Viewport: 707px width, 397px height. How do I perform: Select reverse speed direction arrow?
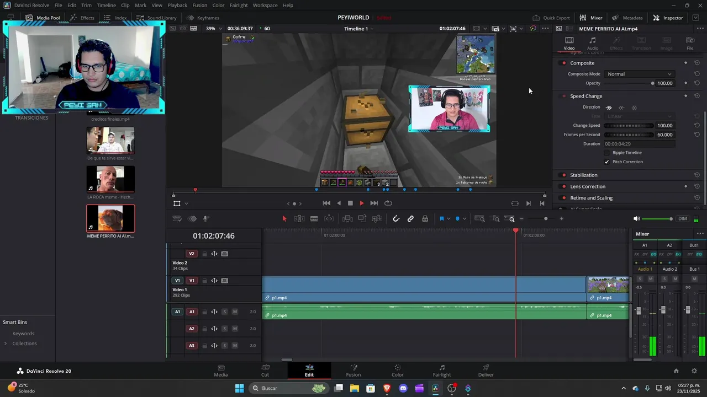[621, 108]
